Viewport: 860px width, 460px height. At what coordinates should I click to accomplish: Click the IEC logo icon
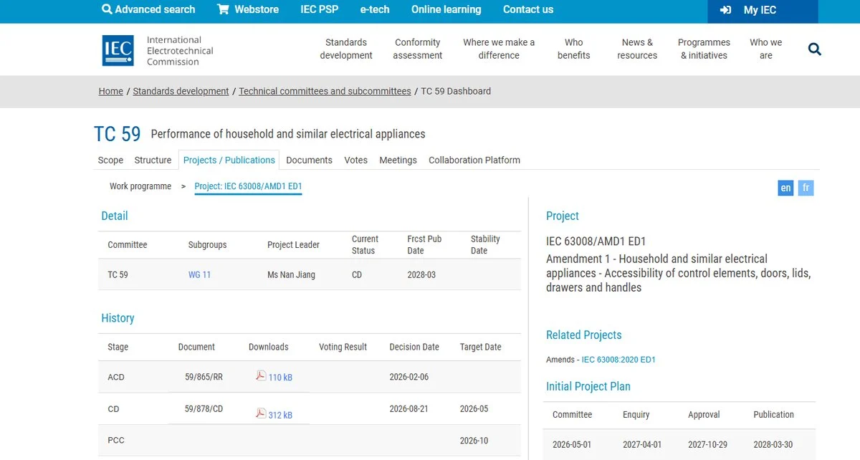118,50
